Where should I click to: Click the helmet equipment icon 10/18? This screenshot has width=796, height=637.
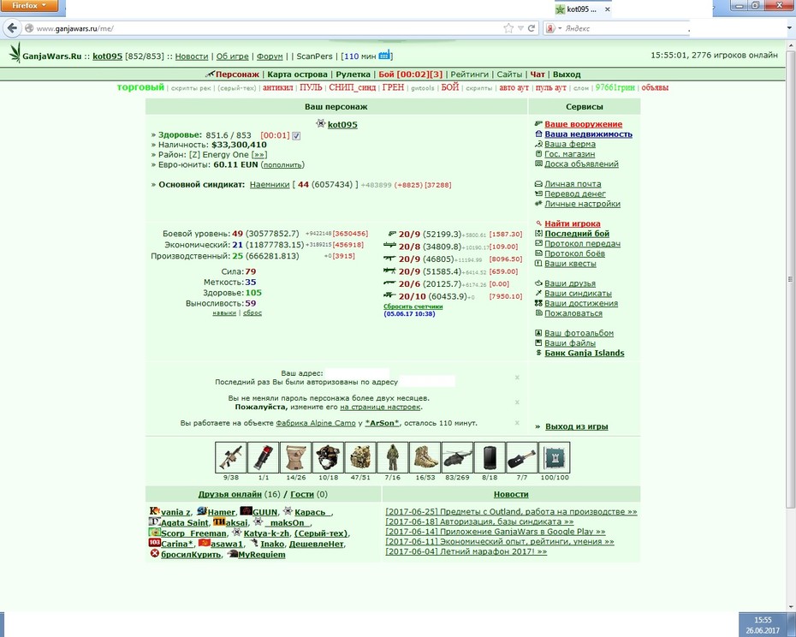[x=328, y=458]
